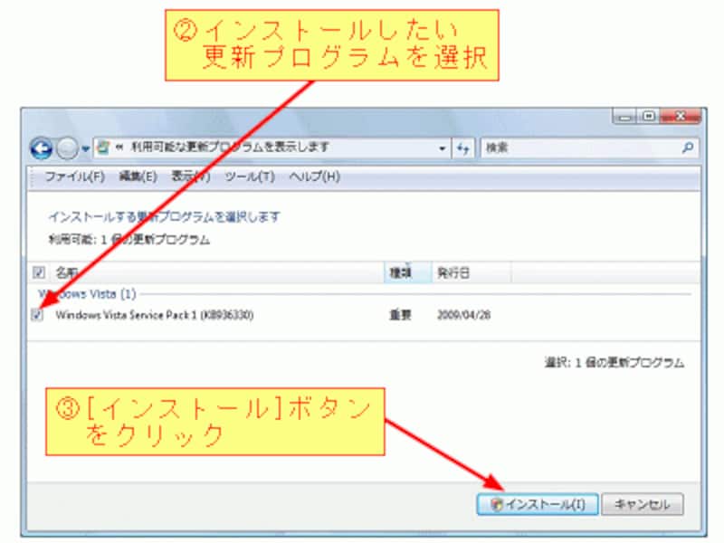Click the インストール(I) button

(x=538, y=504)
